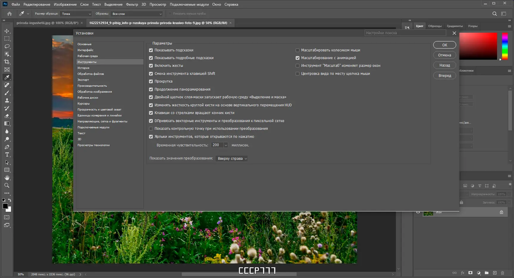Select the Dodge tool
This screenshot has width=514, height=278.
click(x=7, y=139)
